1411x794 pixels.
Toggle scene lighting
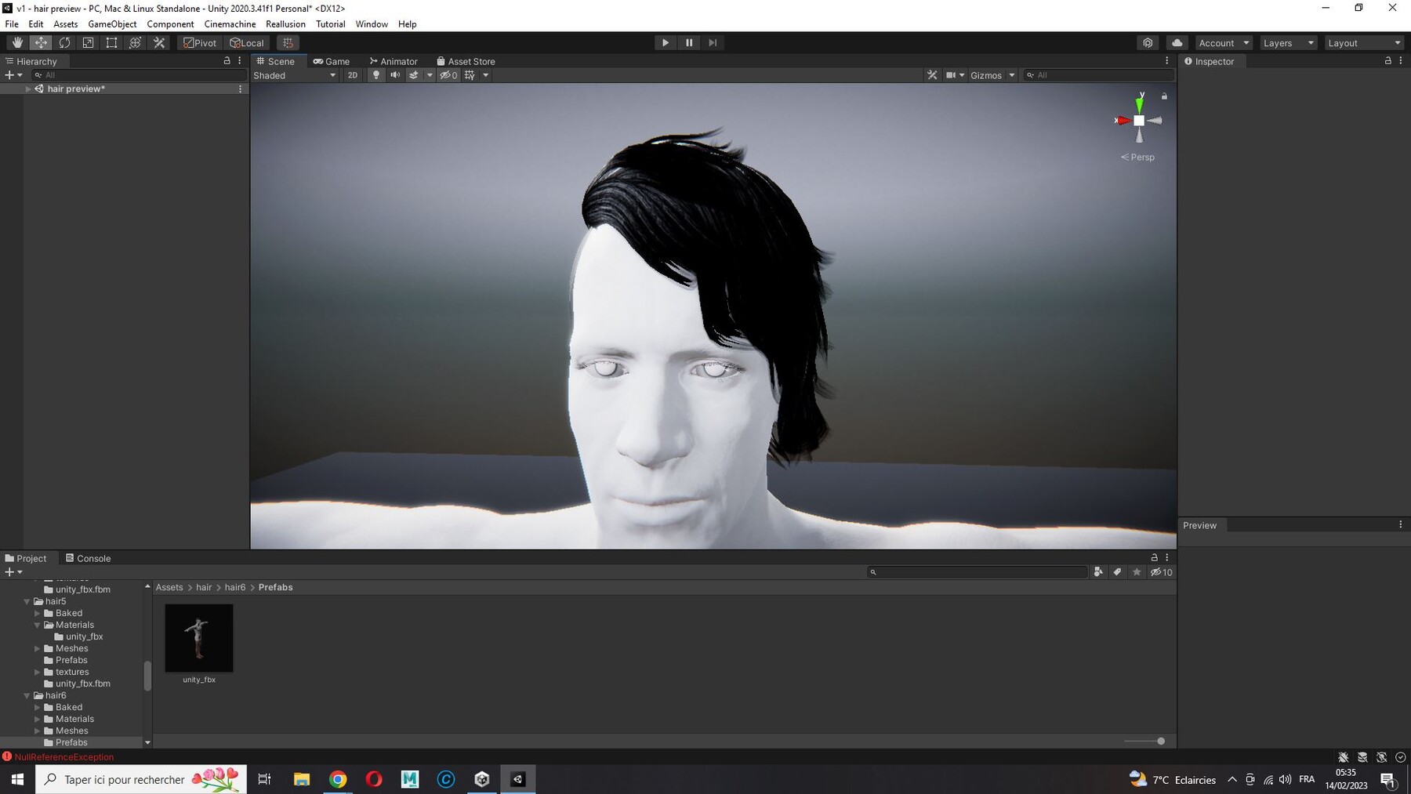click(x=376, y=75)
